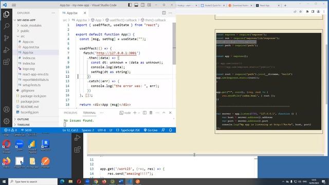This screenshot has height=185, width=329.
Task: Expand the node_modules folder
Action: (x=31, y=25)
